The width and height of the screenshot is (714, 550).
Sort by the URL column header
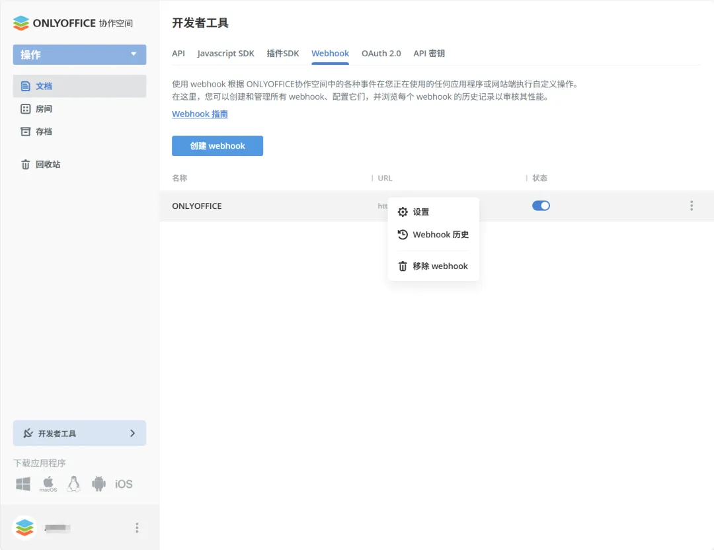click(385, 178)
